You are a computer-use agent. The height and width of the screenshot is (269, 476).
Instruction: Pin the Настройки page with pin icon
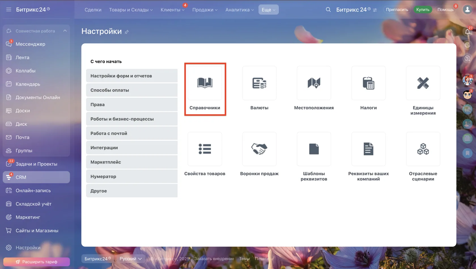pos(127,32)
